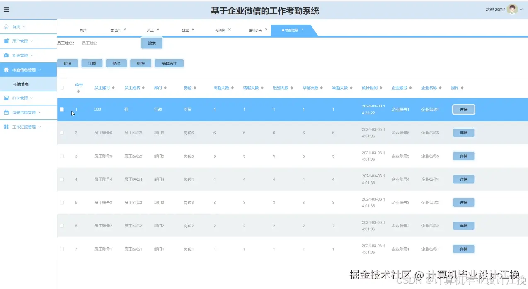Sort by 统计时间 column arrows
The image size is (528, 289).
coord(381,88)
